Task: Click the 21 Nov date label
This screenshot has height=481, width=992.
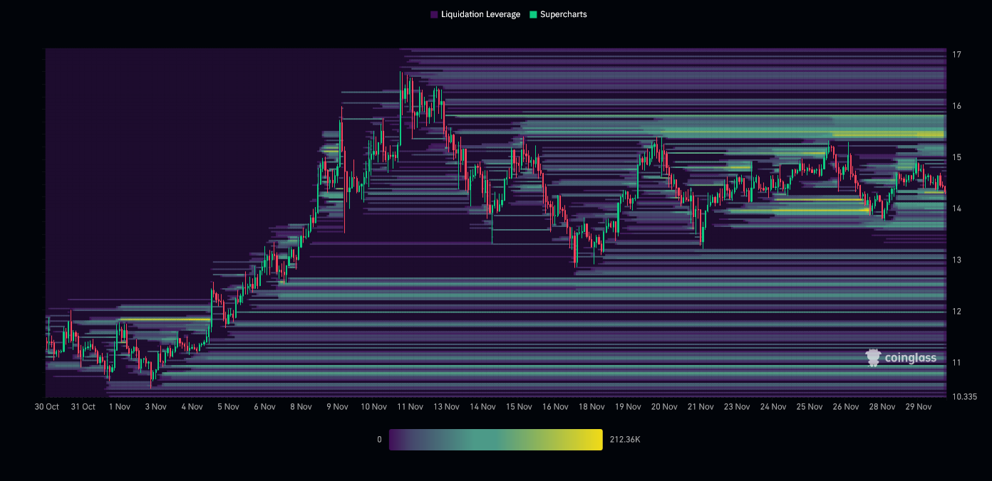Action: pyautogui.click(x=701, y=407)
